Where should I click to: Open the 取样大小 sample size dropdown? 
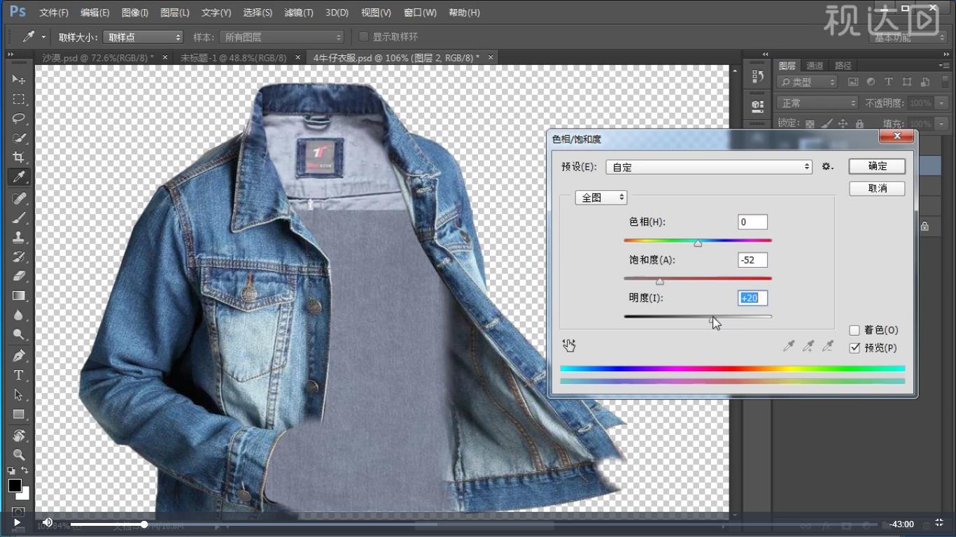[x=143, y=37]
